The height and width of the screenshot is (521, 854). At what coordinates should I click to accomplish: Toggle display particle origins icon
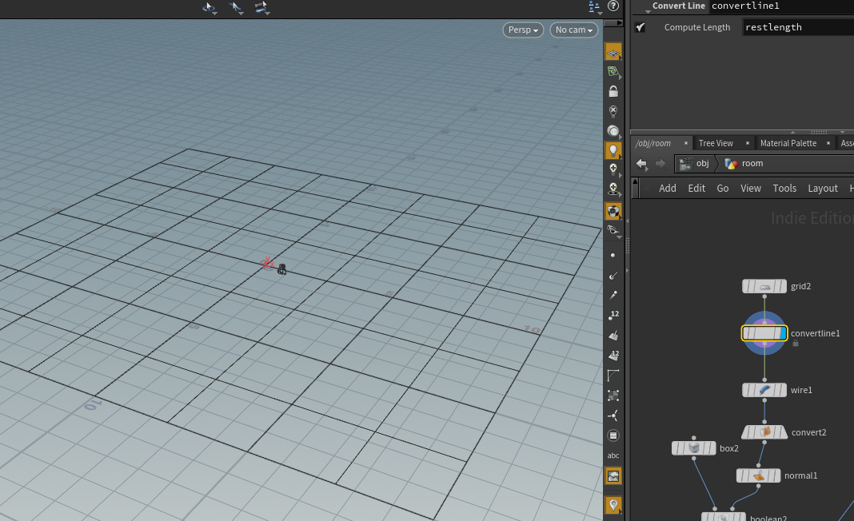point(613,416)
